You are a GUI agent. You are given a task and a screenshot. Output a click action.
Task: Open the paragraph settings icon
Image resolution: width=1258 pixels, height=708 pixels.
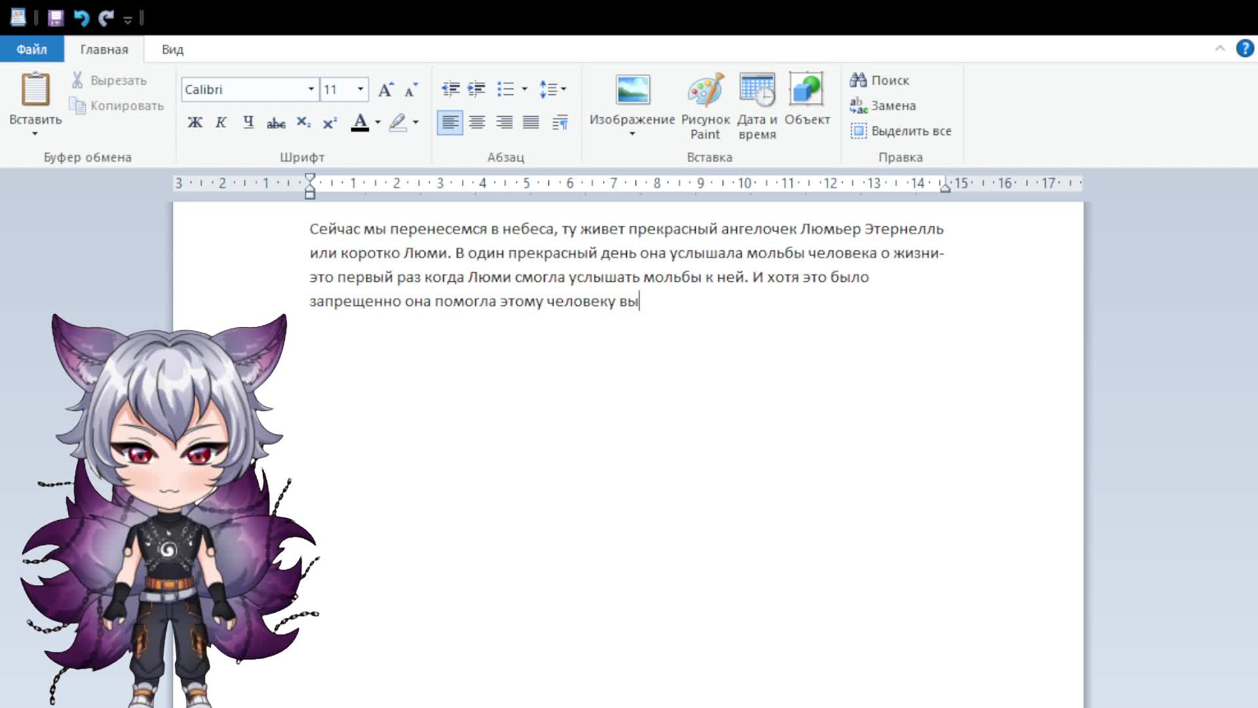click(560, 123)
